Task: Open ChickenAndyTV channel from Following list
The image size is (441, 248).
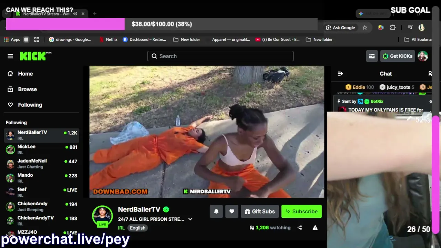Action: [41, 221]
